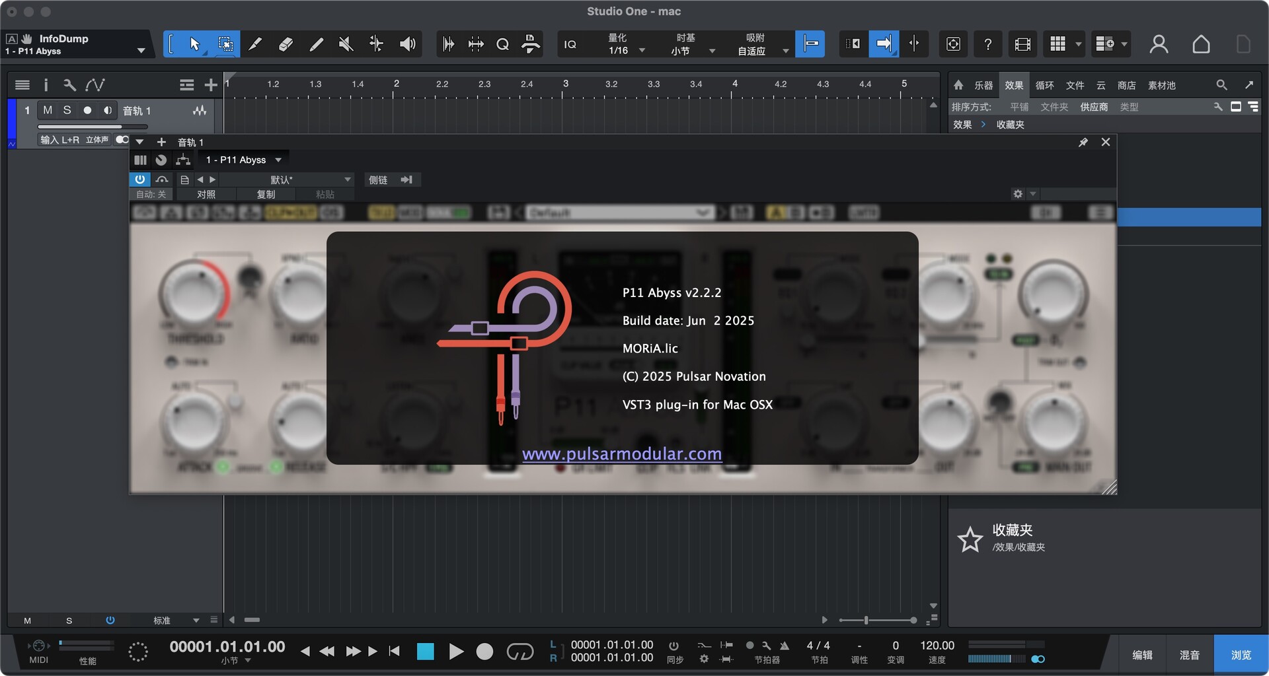Add a track with plus icon
The width and height of the screenshot is (1269, 676).
(x=211, y=84)
